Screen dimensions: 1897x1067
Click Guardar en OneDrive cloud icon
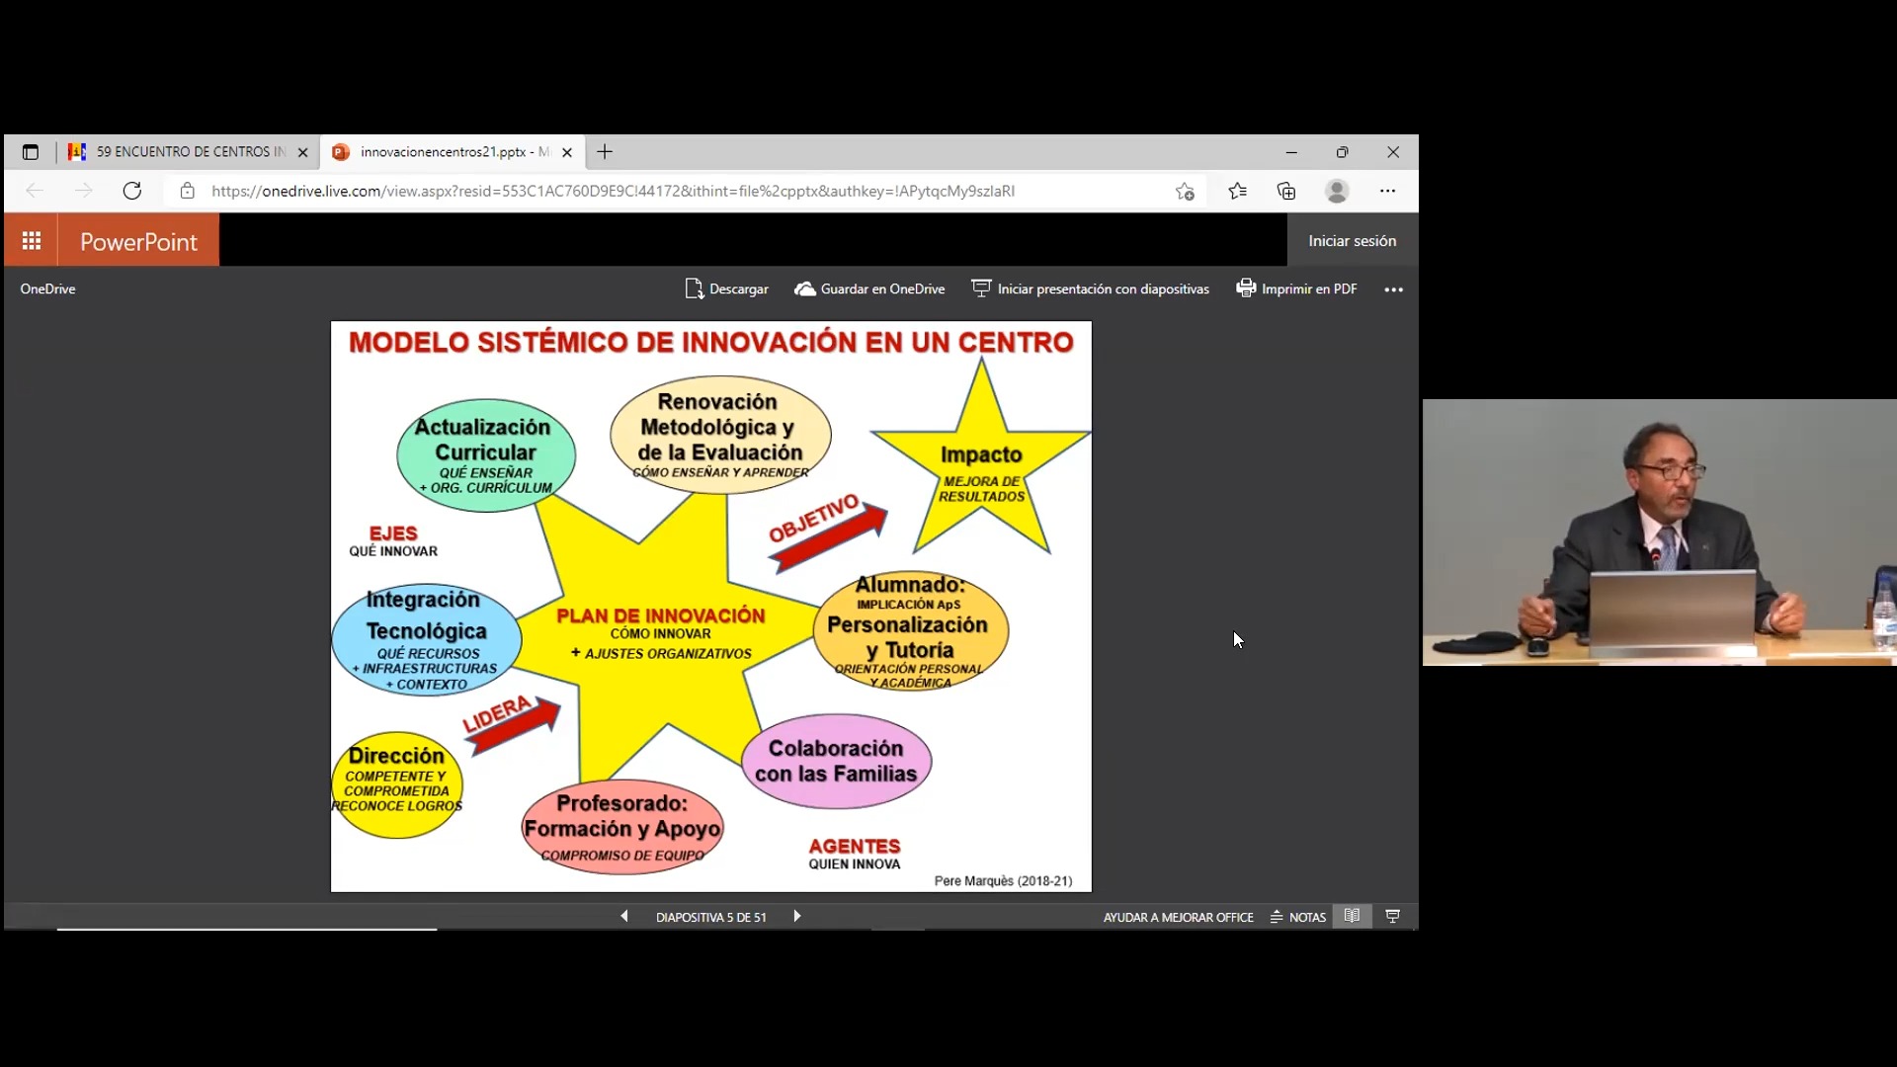[805, 288]
